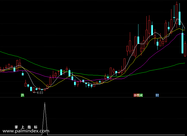This screenshot has width=187, height=136.
Task: Click the orange 榜 info marker
Action: pos(138,95)
